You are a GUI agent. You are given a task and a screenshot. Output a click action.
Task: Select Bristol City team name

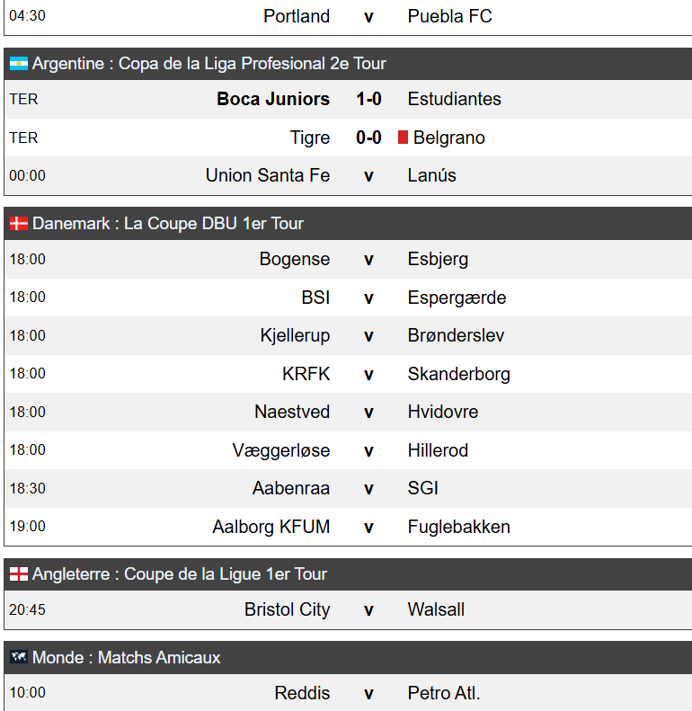[287, 609]
